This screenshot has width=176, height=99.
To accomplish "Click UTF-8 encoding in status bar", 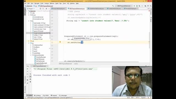I will click(137, 98).
